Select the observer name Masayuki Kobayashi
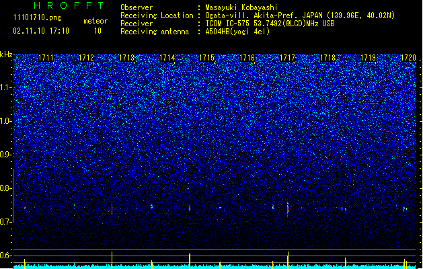This screenshot has height=269, width=423. pos(241,7)
